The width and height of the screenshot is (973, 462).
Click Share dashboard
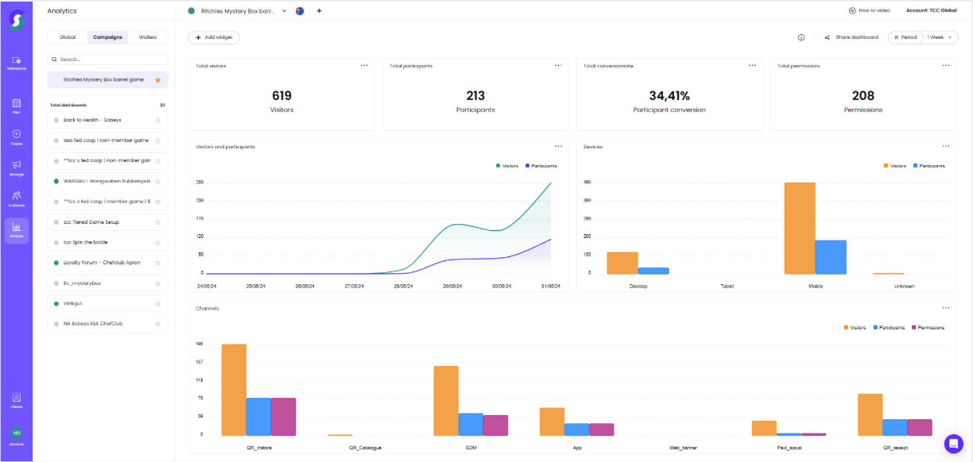click(x=851, y=37)
